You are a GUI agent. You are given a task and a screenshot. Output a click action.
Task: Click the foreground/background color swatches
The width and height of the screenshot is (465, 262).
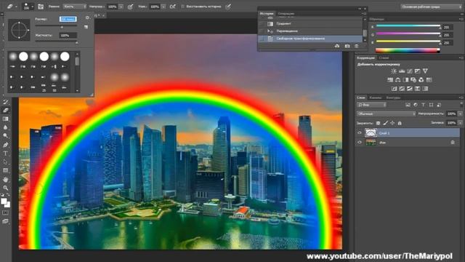point(5,203)
